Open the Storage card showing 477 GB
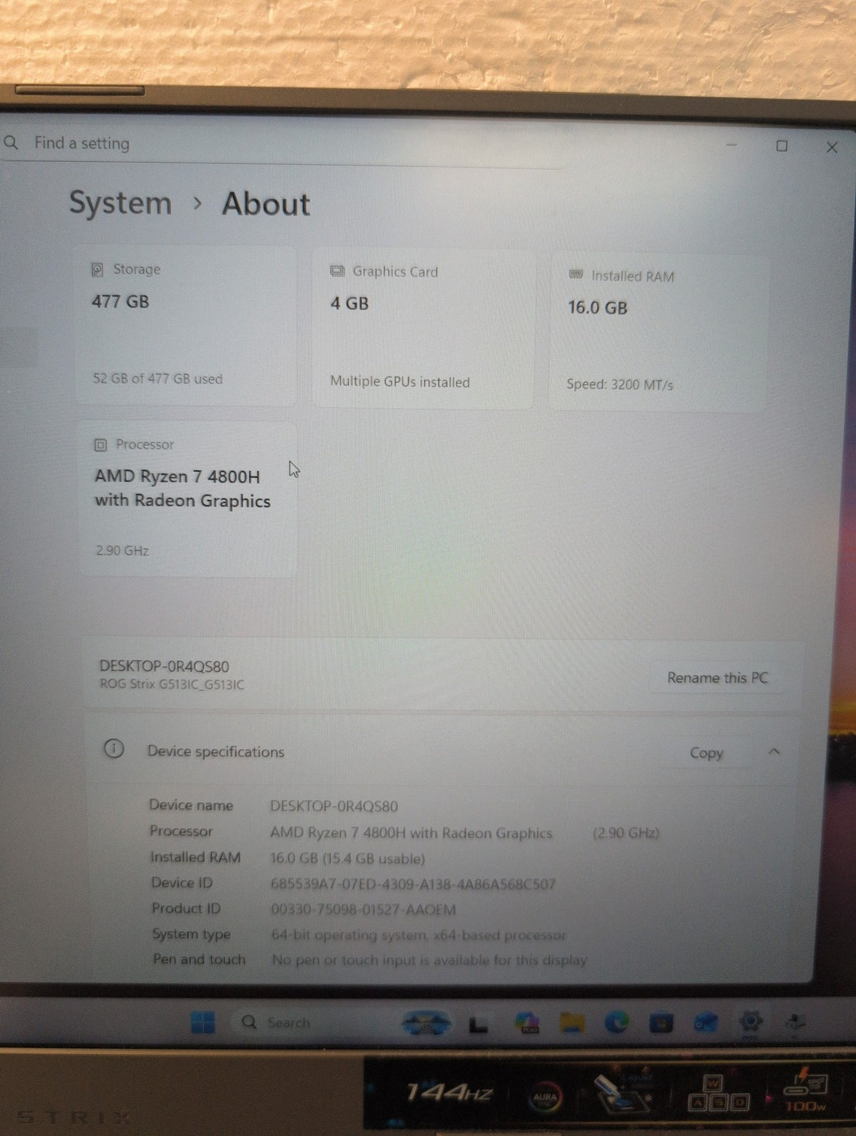Image resolution: width=856 pixels, height=1136 pixels. 185,326
